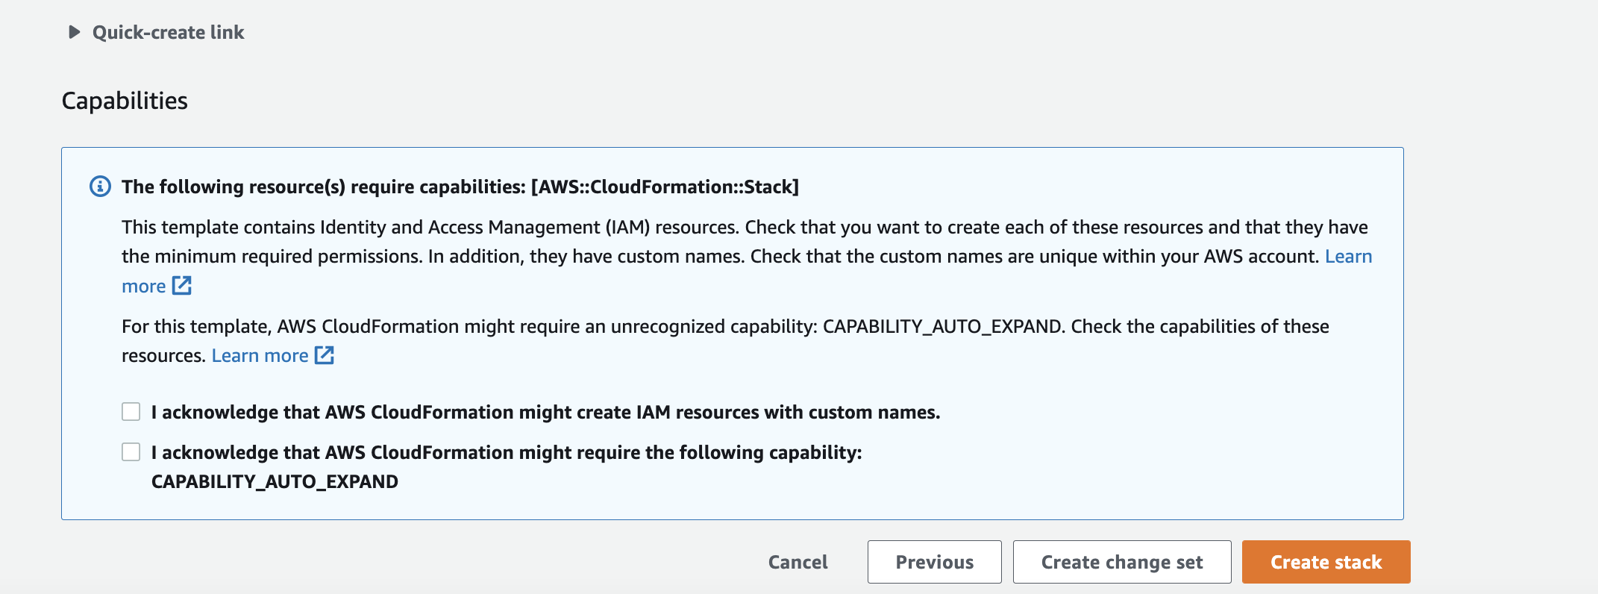This screenshot has height=594, width=1598.
Task: Click external link icon after 'more'
Action: [x=182, y=285]
